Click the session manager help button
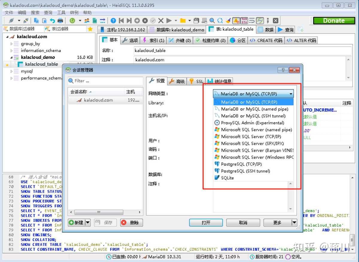Image resolution: width=359 pixels, height=262 pixels. click(x=283, y=70)
